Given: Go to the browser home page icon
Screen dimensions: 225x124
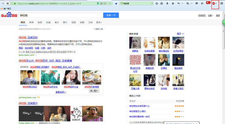Looking at the screenshot, I should (x=173, y=3).
